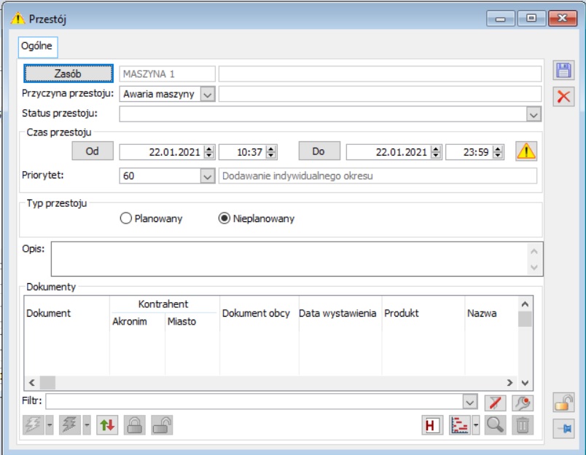
Task: Open the Gantt chart icon
Action: tap(460, 425)
